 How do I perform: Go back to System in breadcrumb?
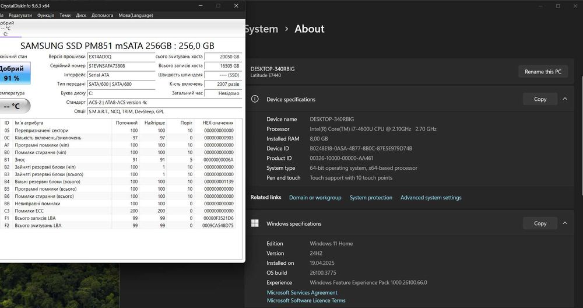tap(261, 29)
